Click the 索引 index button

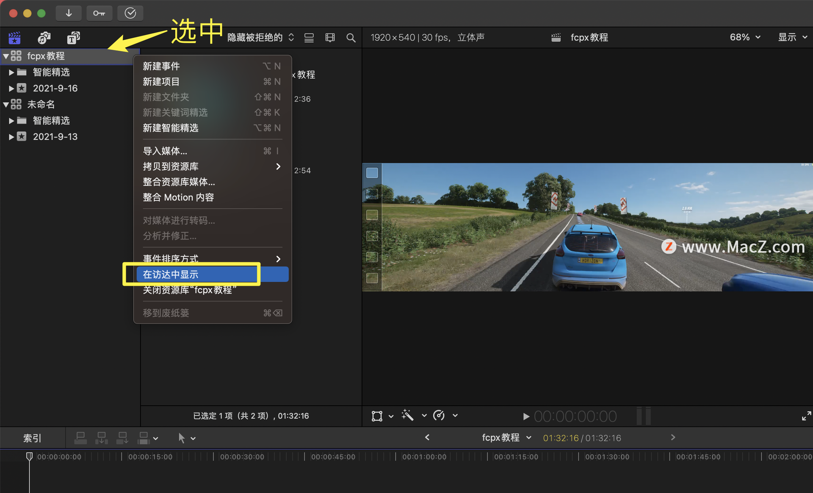click(32, 438)
